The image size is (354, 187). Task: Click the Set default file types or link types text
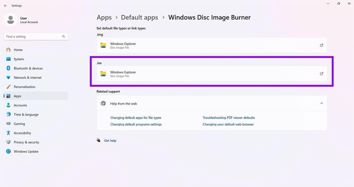[x=121, y=28]
